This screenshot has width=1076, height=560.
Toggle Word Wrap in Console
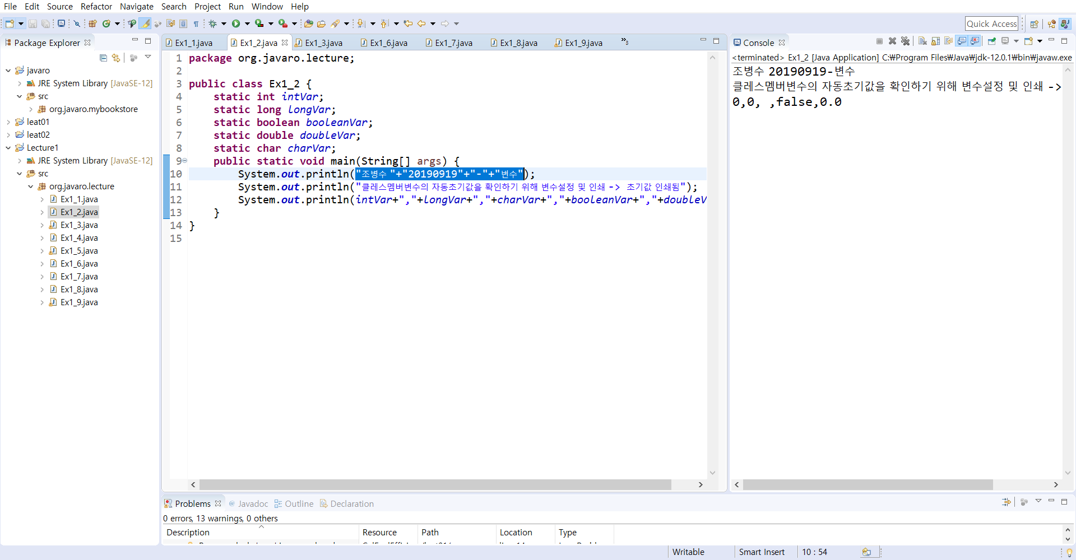pos(948,41)
